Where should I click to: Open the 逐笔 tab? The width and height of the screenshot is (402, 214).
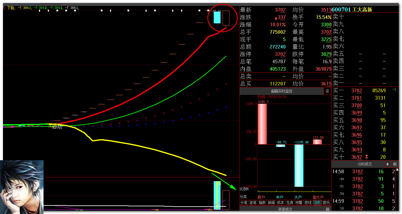pyautogui.click(x=253, y=203)
